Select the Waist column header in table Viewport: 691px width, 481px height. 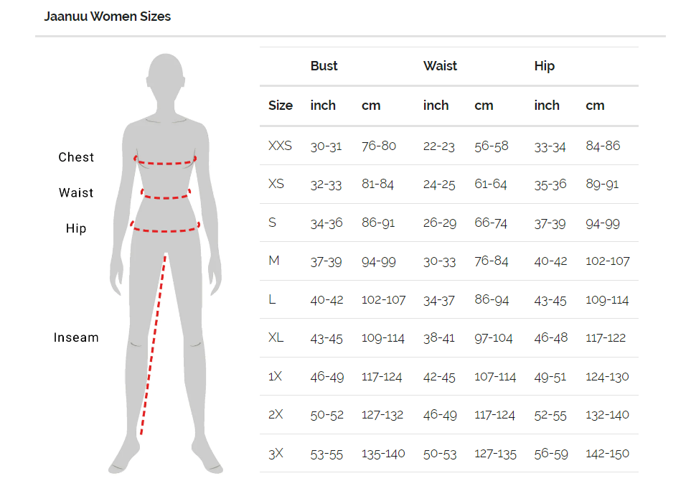[440, 66]
